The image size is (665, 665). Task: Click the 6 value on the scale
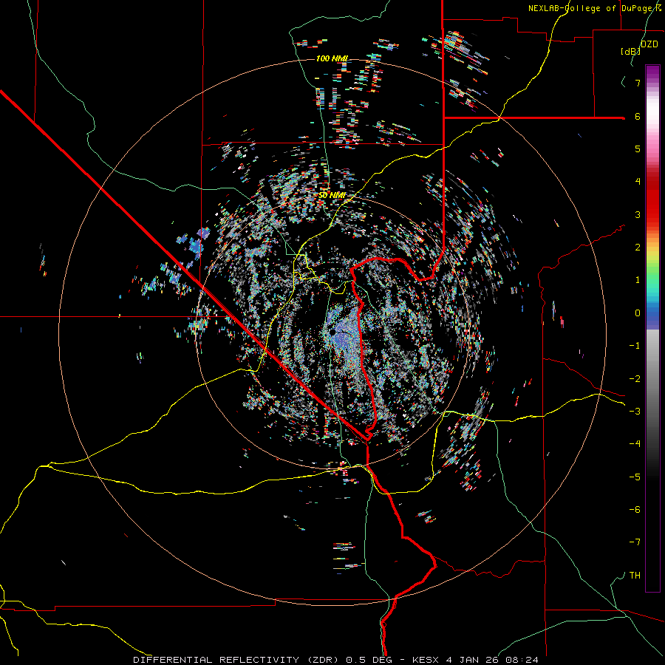(x=638, y=116)
